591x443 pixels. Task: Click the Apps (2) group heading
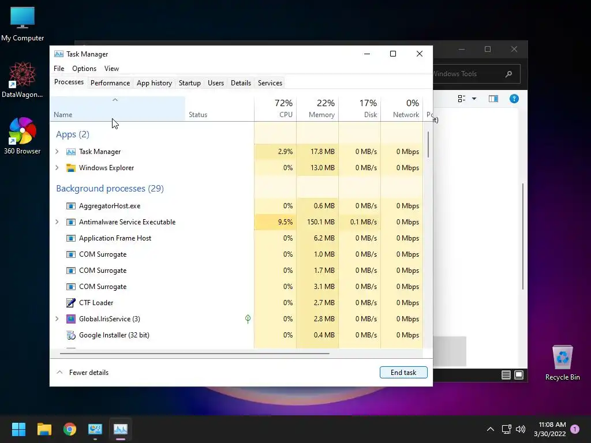click(72, 134)
